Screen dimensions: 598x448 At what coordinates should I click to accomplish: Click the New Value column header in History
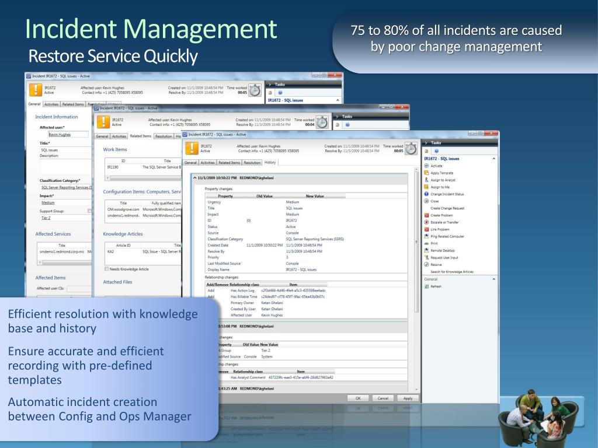315,196
